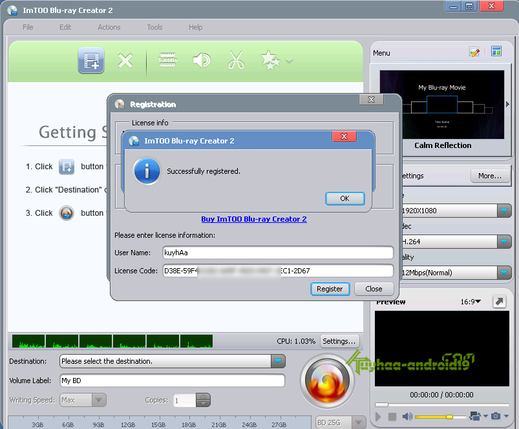Open the Subtitle tool

click(167, 60)
